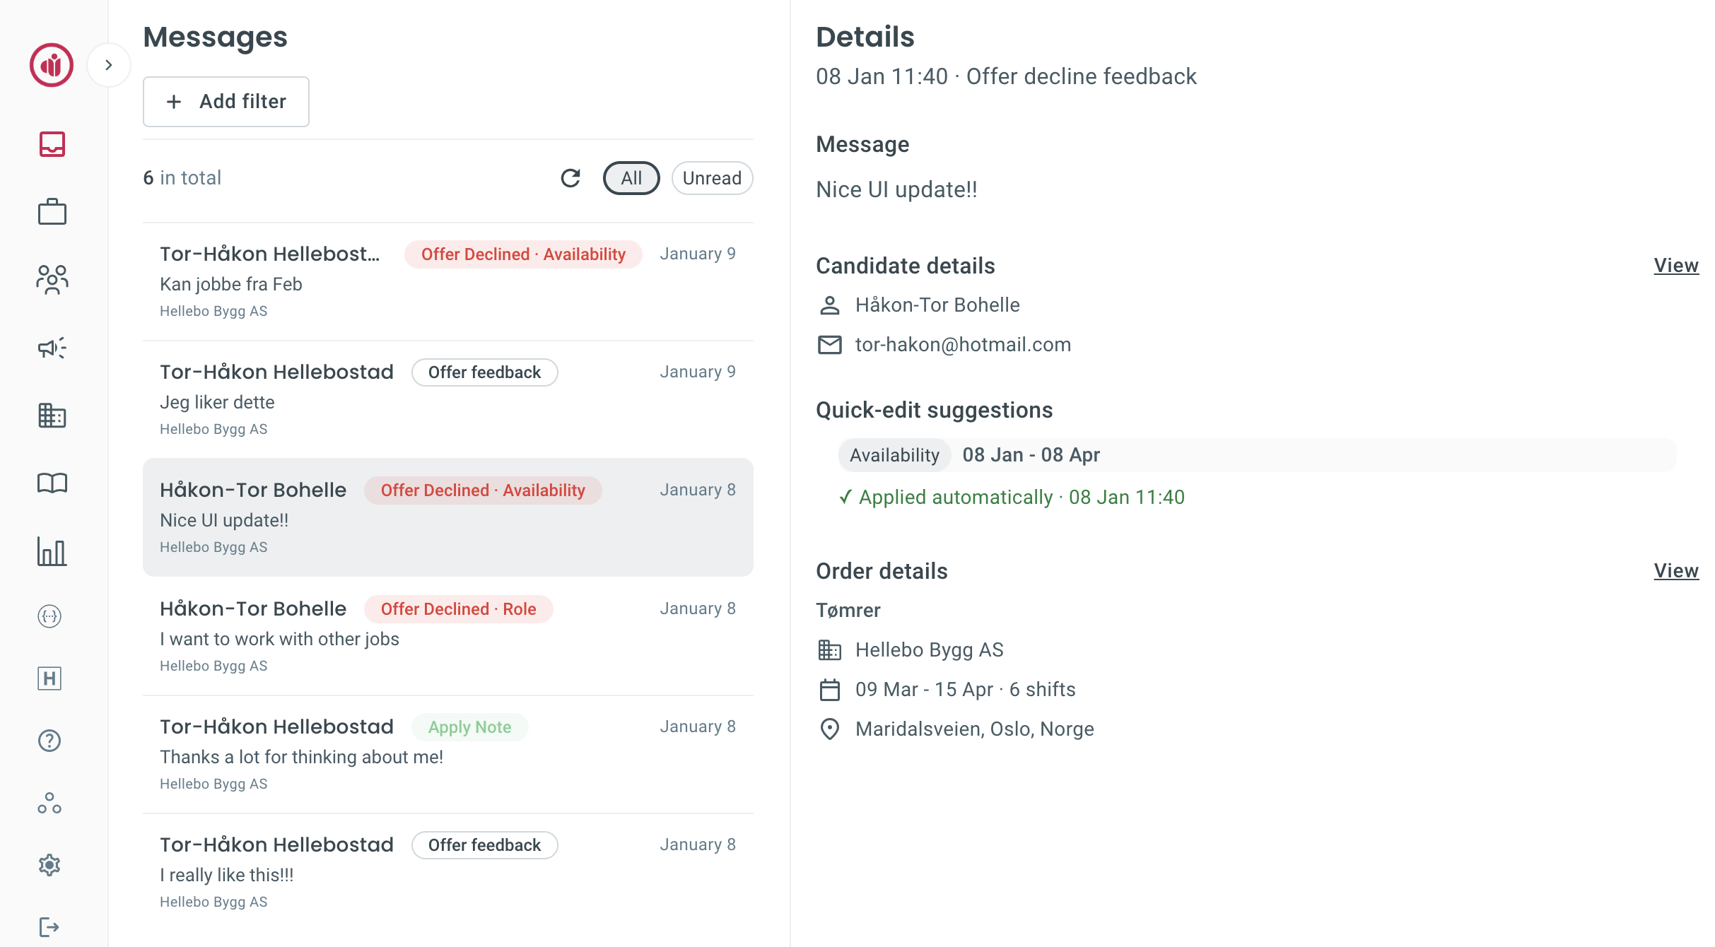Click the open book icon

[x=52, y=483]
